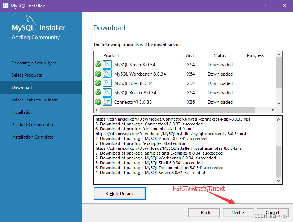Click the Progress column header
This screenshot has width=293, height=222.
point(255,55)
